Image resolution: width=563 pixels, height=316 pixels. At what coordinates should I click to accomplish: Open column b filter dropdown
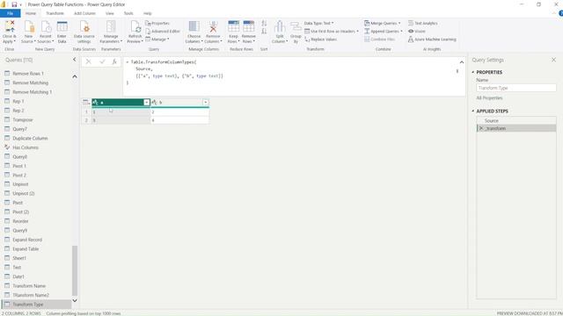coord(205,103)
